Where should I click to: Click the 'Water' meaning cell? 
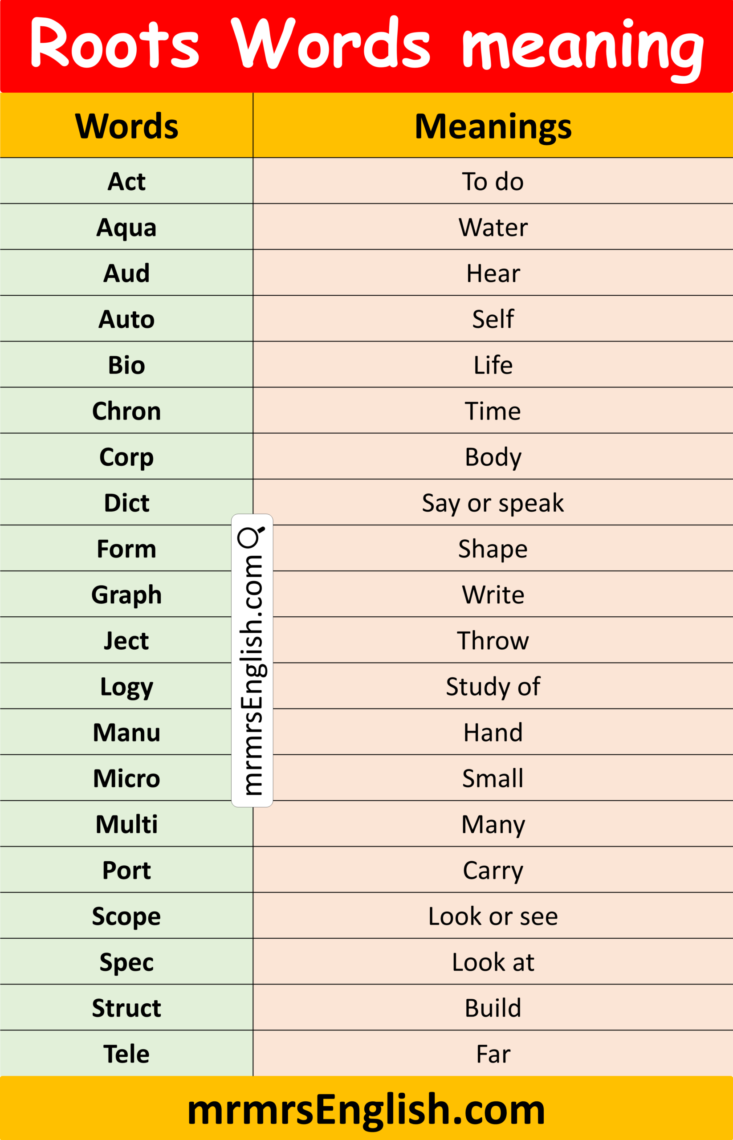(493, 227)
